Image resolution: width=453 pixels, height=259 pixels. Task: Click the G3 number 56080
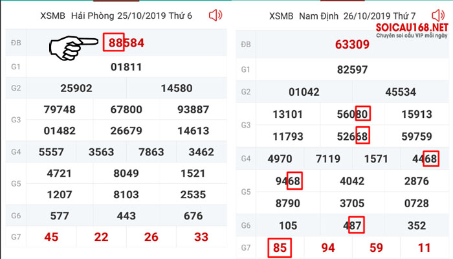tap(352, 114)
